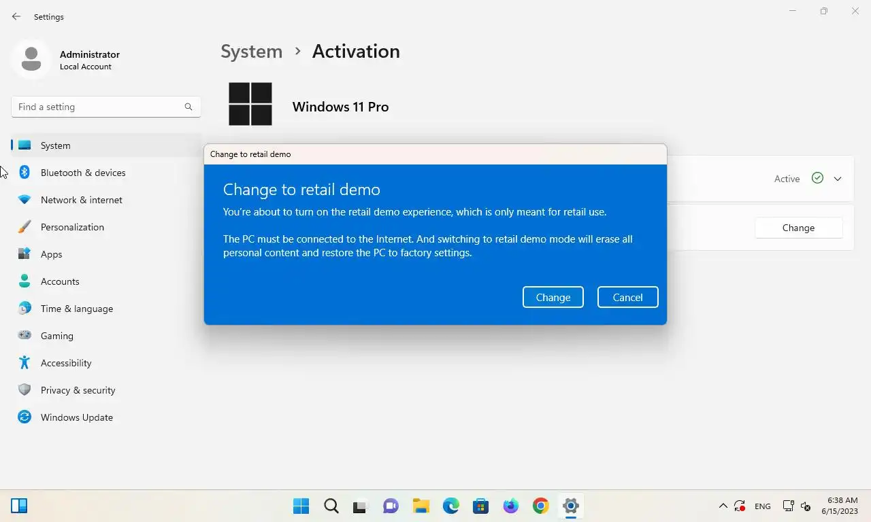This screenshot has width=871, height=522.
Task: Click the Personalization paintbrush icon
Action: pyautogui.click(x=24, y=227)
